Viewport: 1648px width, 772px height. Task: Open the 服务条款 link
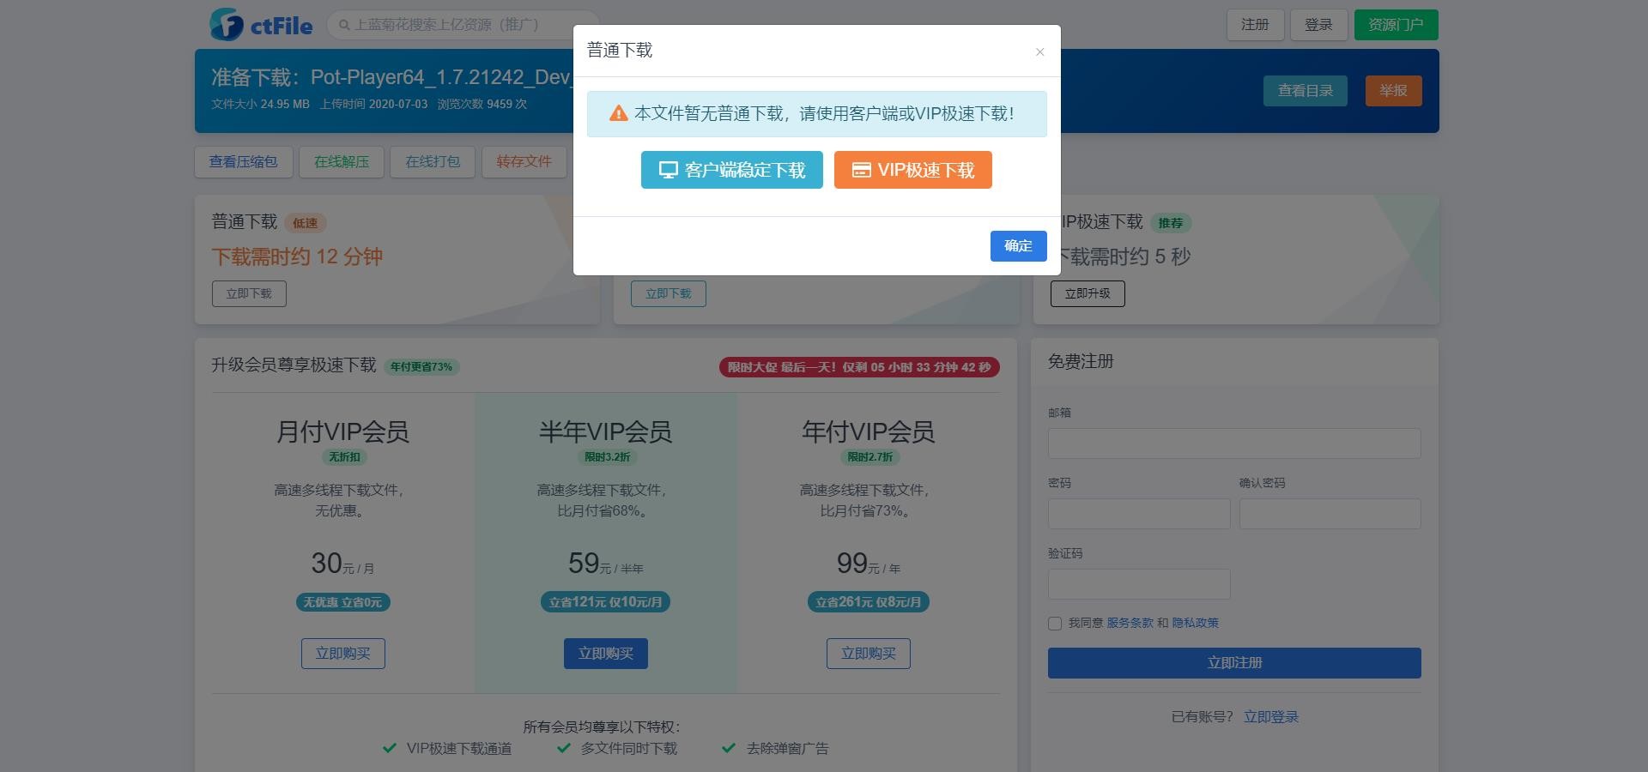[x=1130, y=623]
